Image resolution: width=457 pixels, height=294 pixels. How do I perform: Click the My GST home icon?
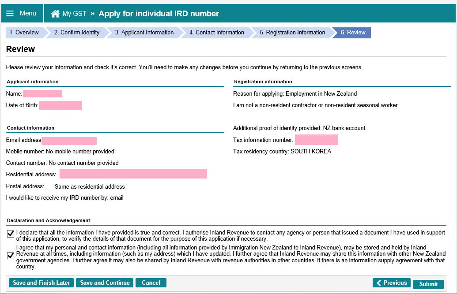pyautogui.click(x=55, y=14)
